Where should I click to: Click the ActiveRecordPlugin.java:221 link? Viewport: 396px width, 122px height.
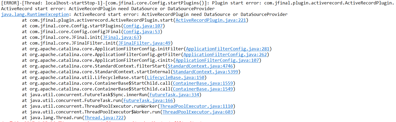coord(211,20)
